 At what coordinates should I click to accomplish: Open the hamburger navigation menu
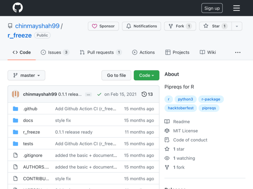pos(236,8)
